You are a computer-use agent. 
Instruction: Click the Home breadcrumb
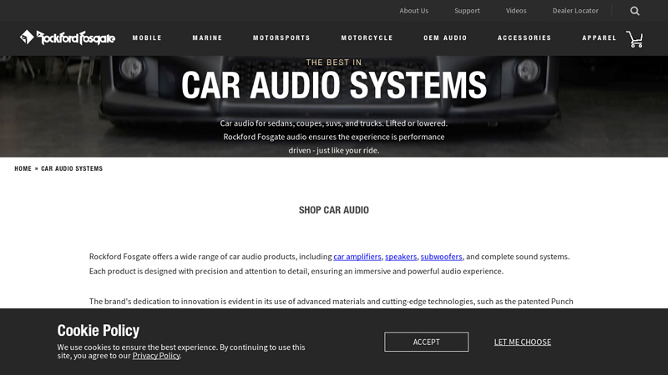coord(23,168)
